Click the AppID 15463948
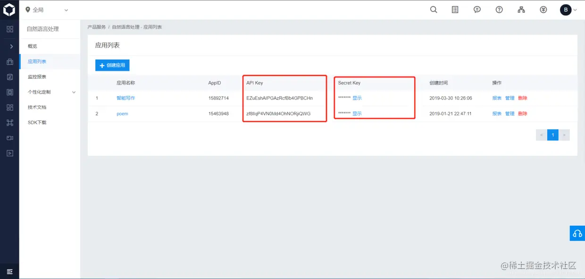This screenshot has height=279, width=585. tap(218, 114)
